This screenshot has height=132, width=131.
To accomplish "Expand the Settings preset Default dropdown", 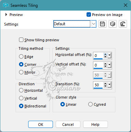I will (x=94, y=24).
